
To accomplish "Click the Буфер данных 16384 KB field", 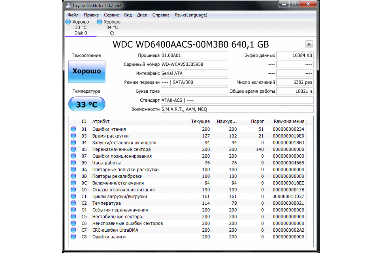I will [295, 55].
